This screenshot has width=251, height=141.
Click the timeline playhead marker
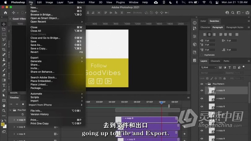pyautogui.click(x=161, y=103)
